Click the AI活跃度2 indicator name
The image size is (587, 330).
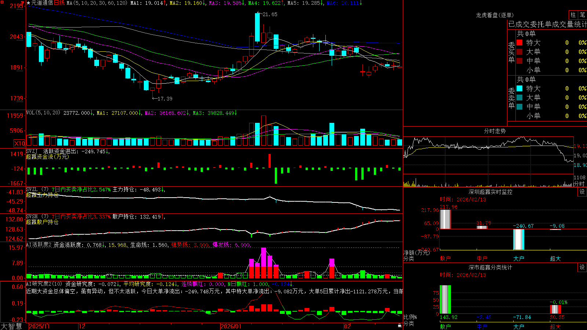[39, 245]
